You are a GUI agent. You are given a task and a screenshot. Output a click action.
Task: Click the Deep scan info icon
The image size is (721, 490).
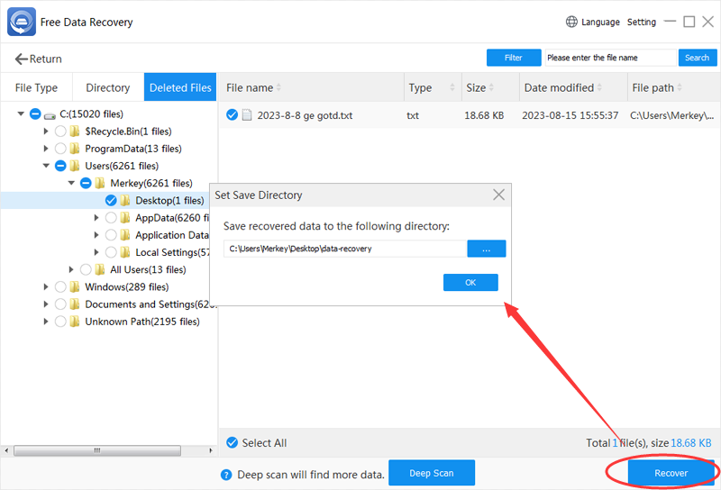(227, 474)
